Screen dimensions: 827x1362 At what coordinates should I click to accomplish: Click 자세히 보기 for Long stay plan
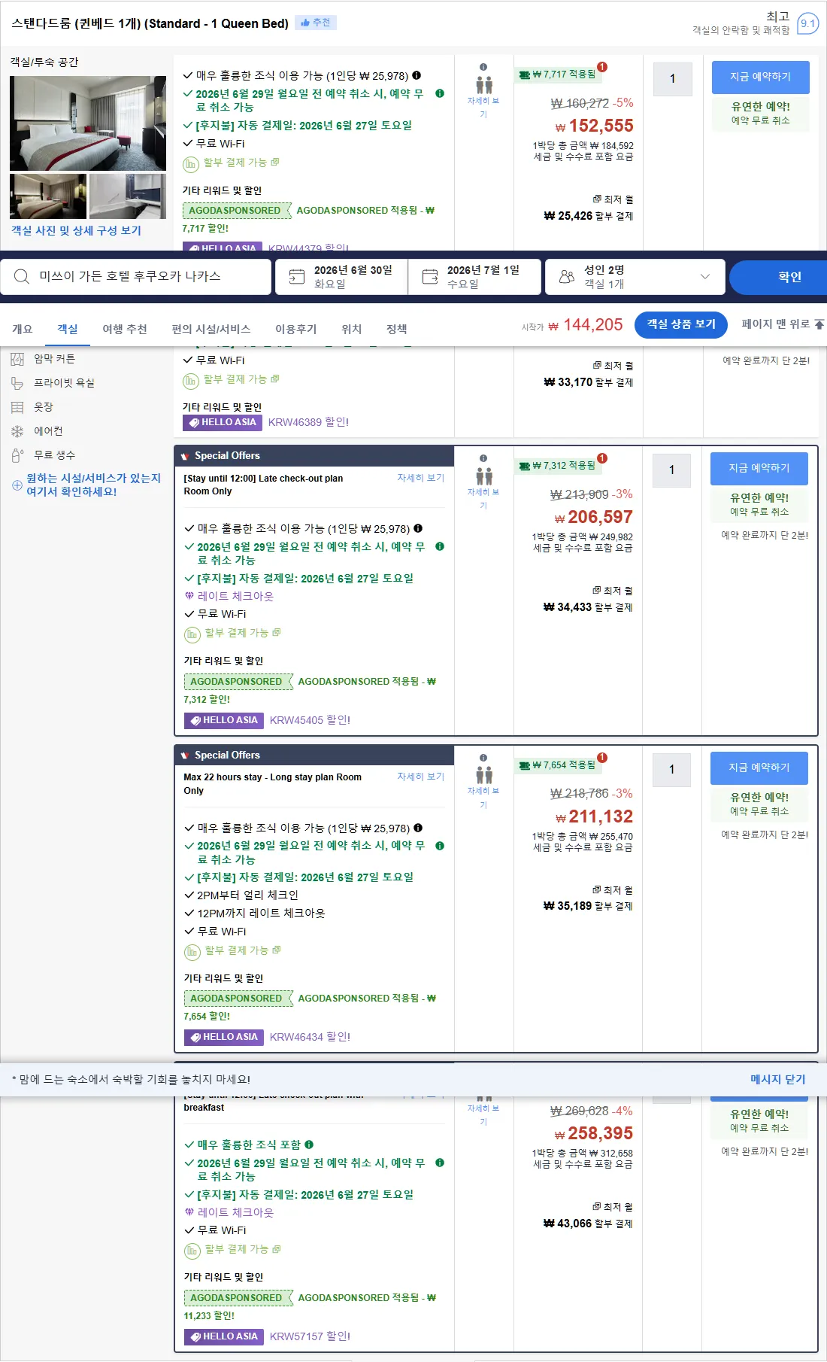(420, 777)
